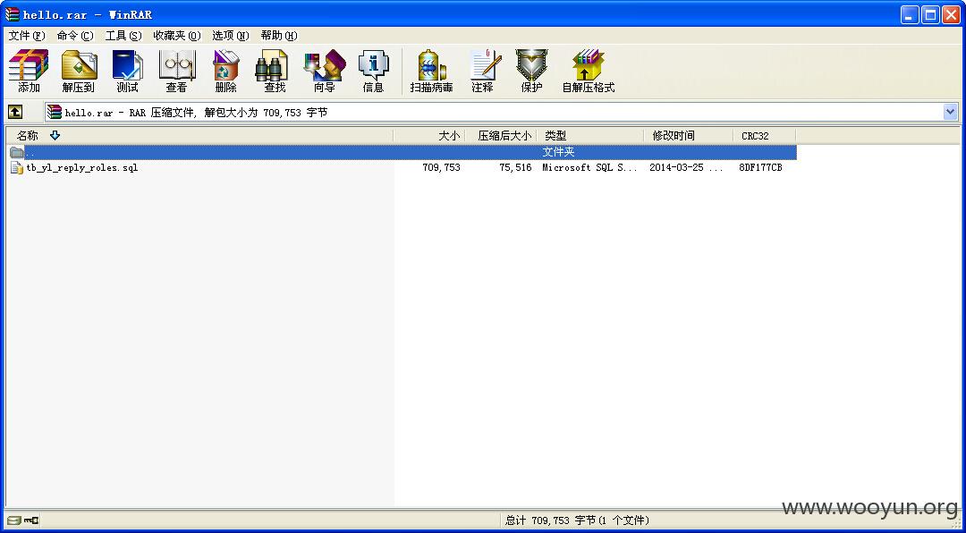Click the Extract To (解压到) icon

pos(78,71)
